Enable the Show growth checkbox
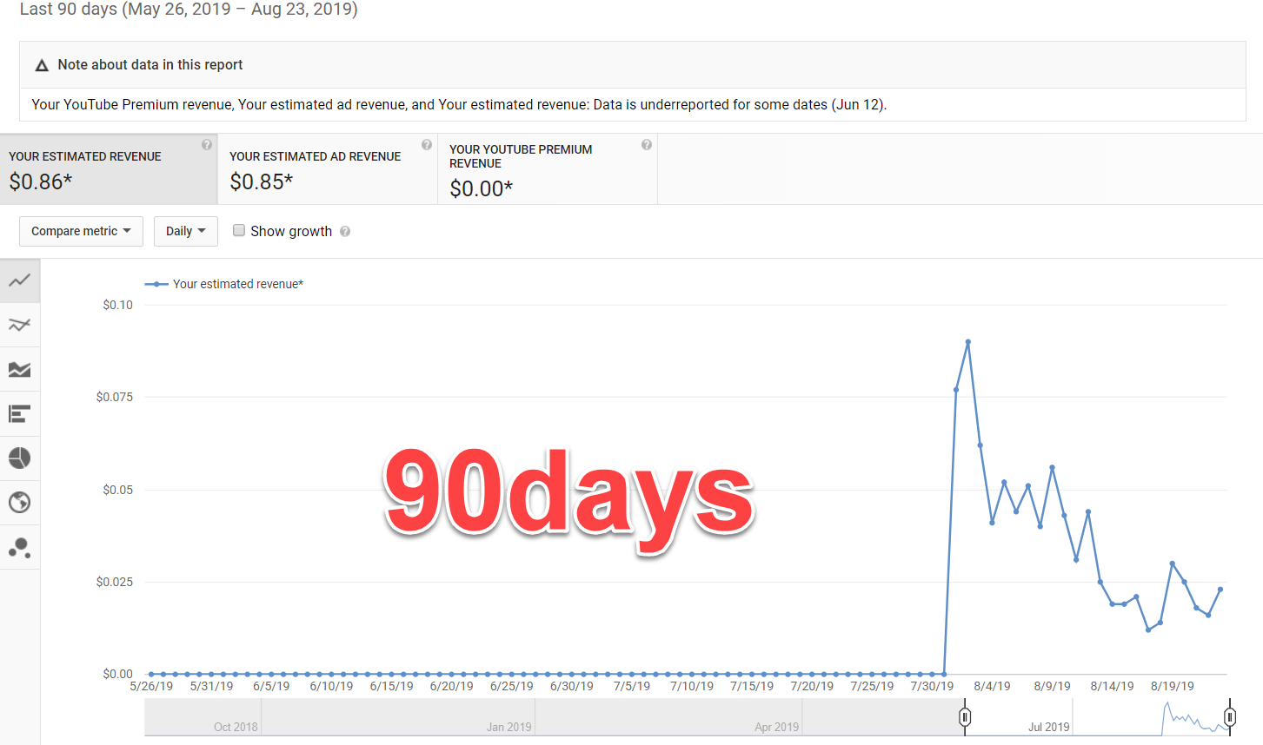 pos(239,230)
